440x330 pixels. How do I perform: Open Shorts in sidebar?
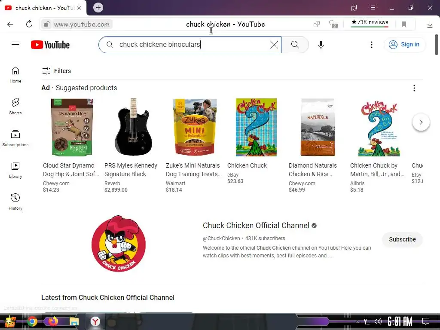click(x=15, y=107)
